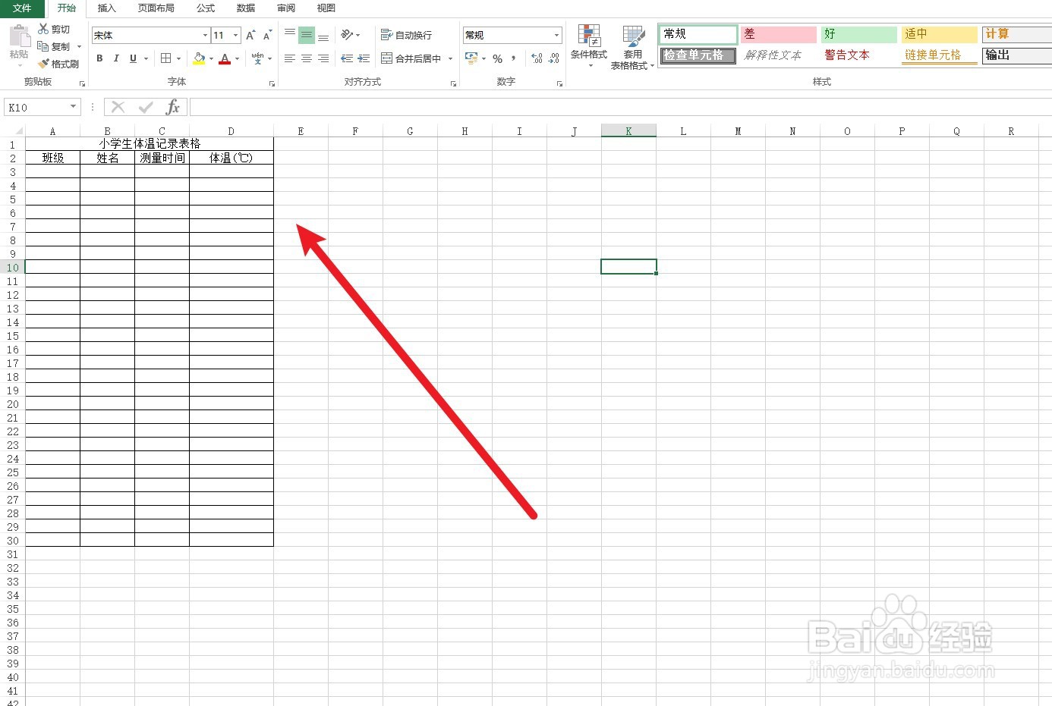Open Copy options dropdown arrow
This screenshot has height=706, width=1052.
pyautogui.click(x=79, y=46)
